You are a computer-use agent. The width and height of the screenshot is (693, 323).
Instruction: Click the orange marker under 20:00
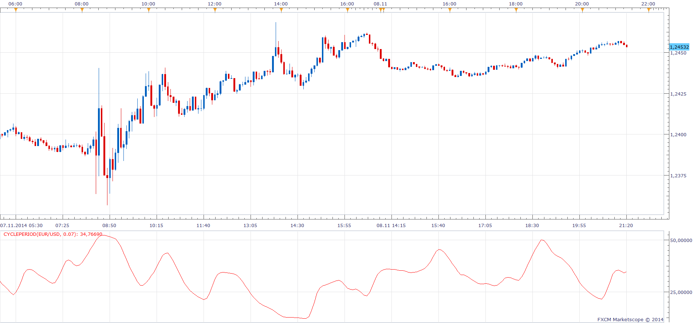pyautogui.click(x=582, y=10)
